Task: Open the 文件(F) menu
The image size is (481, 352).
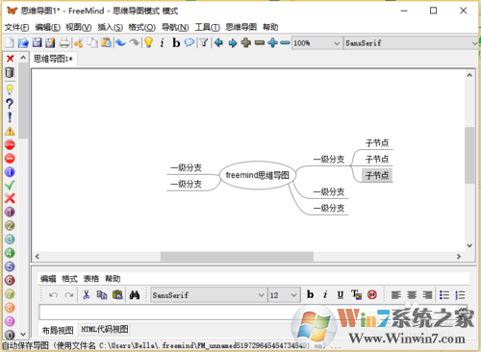Action: [x=16, y=27]
